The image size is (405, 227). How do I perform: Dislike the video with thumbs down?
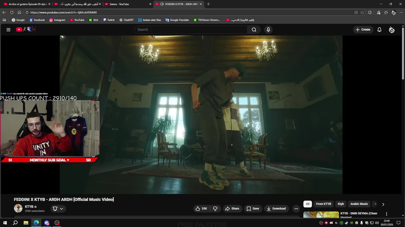(x=215, y=209)
